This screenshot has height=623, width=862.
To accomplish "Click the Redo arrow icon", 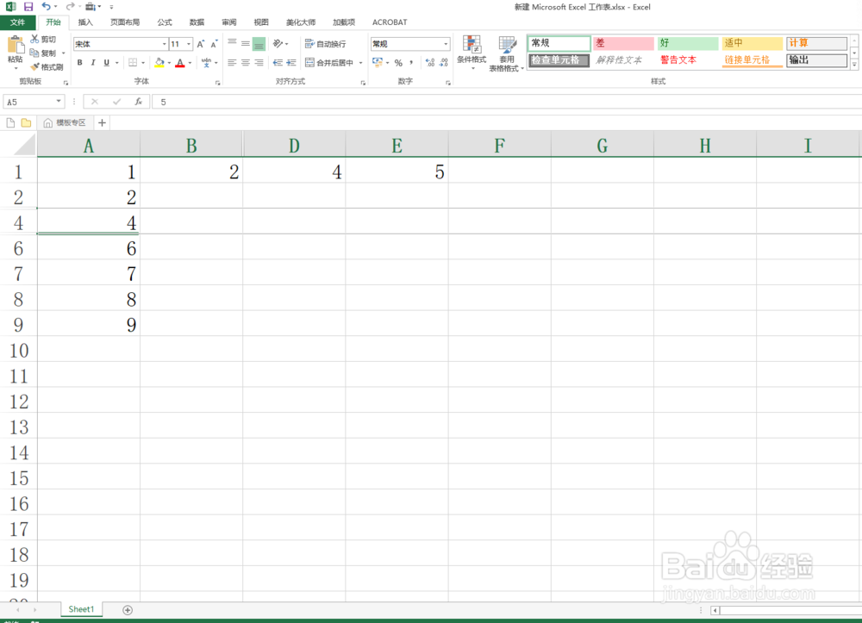I will click(70, 7).
